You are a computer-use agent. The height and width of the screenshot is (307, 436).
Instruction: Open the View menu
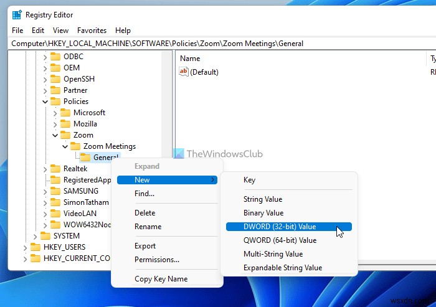click(60, 31)
